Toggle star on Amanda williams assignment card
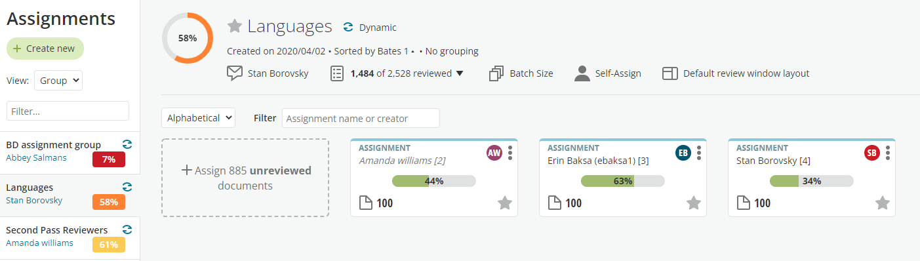 [x=504, y=203]
